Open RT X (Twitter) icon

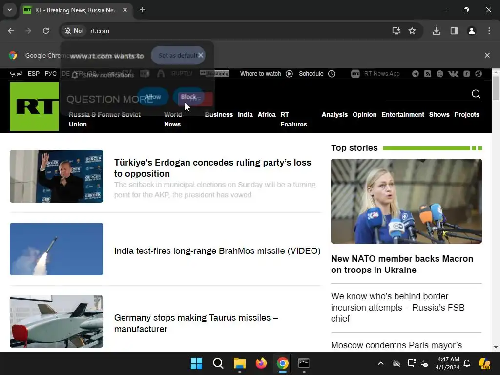[440, 74]
